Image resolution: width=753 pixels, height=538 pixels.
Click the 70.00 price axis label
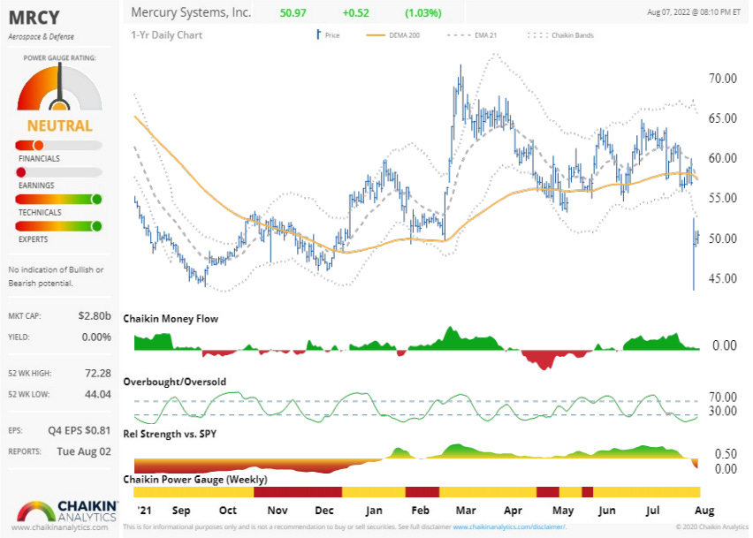coord(723,79)
